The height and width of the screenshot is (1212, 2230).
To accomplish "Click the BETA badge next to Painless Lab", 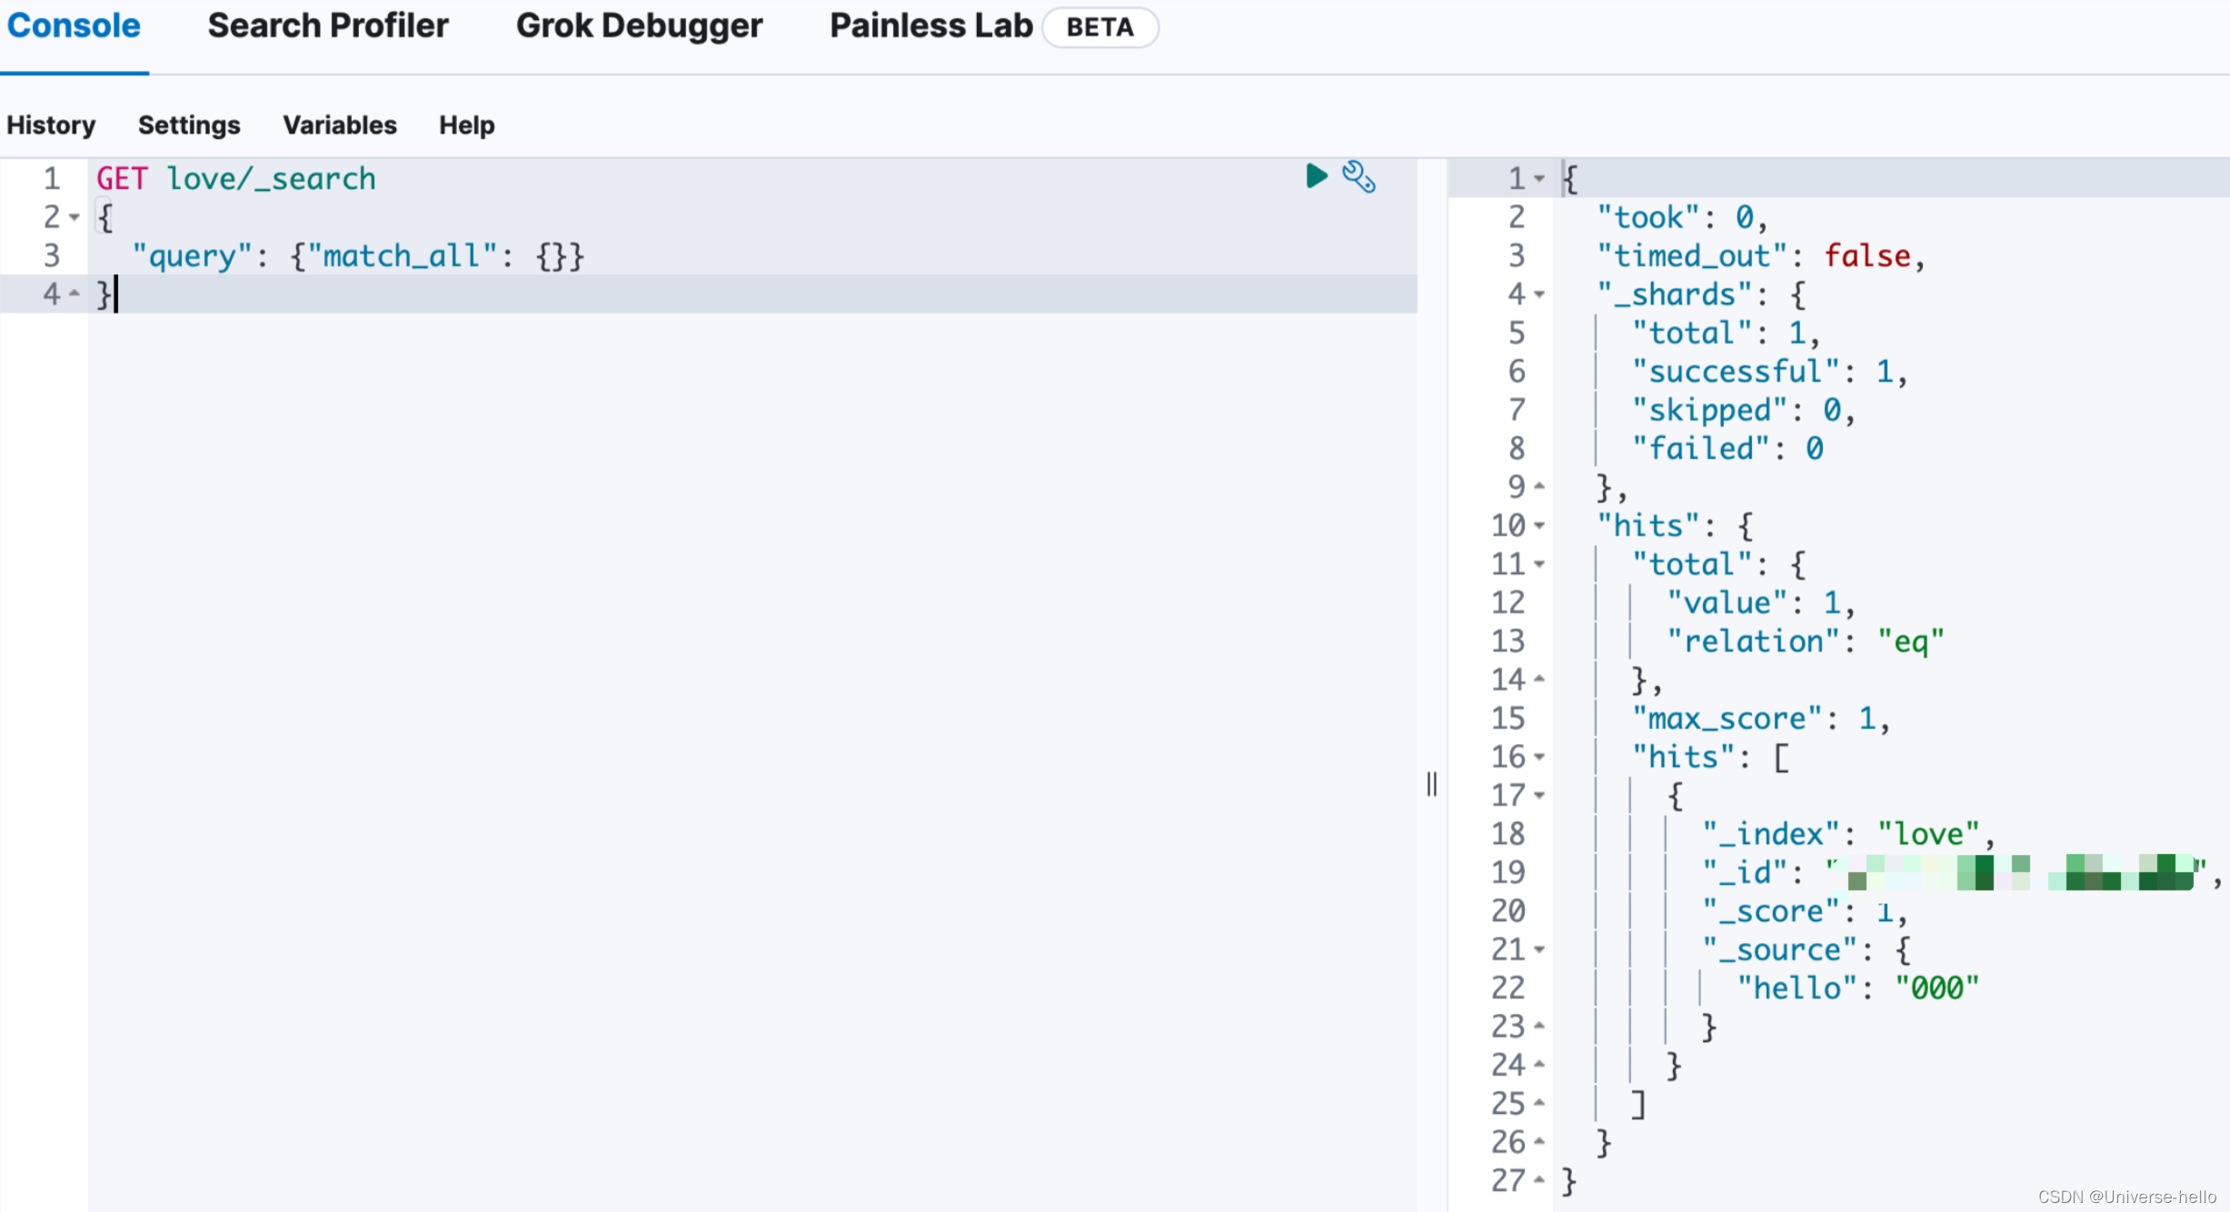I will click(1100, 27).
